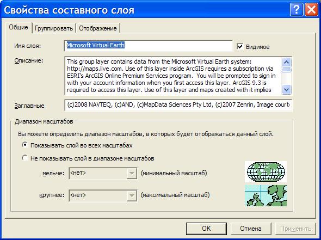This screenshot has height=240, width=321.
Task: Switch to the Общие tab
Action: click(18, 27)
